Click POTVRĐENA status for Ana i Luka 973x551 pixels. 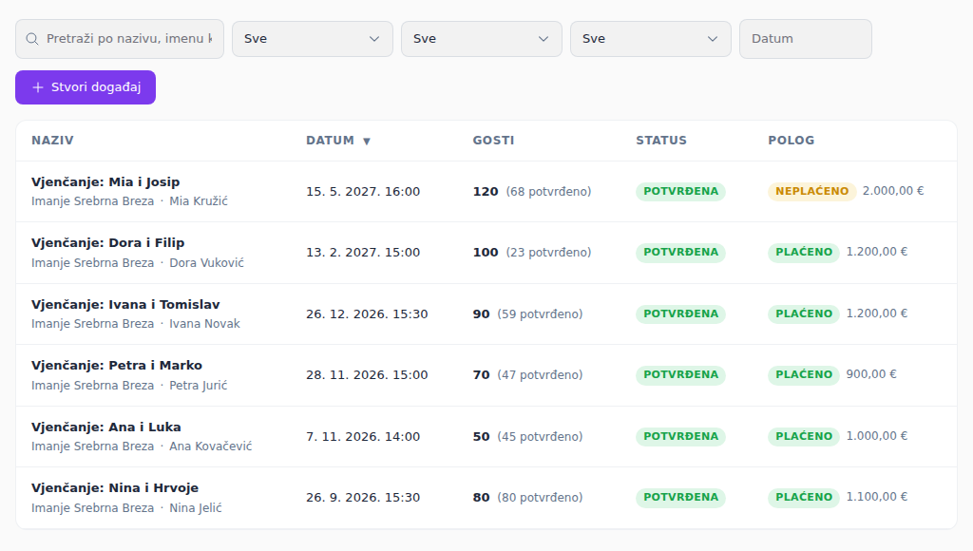coord(680,436)
